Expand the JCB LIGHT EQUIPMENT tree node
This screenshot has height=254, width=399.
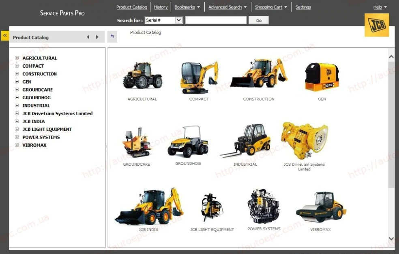[x=17, y=129]
